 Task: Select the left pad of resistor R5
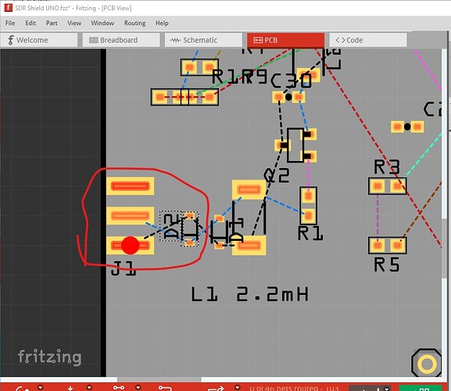click(378, 246)
